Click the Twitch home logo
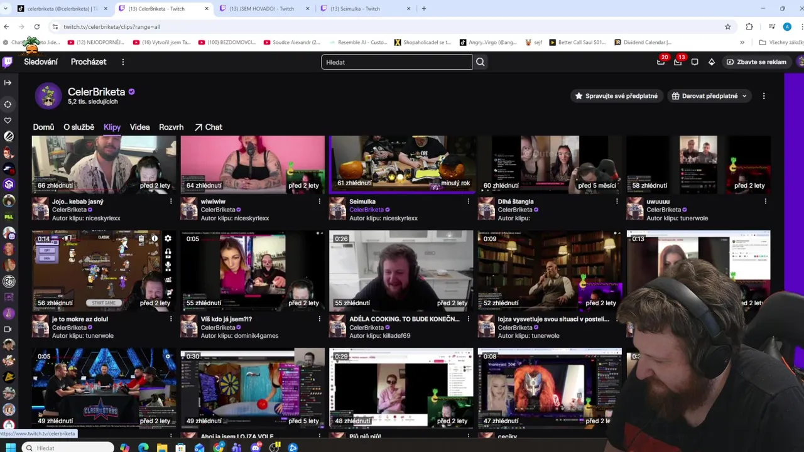This screenshot has height=452, width=804. click(x=8, y=62)
